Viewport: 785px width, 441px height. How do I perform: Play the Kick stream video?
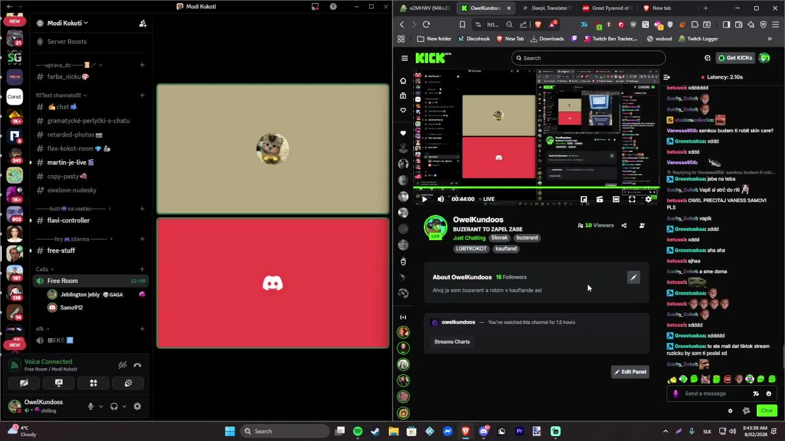click(x=424, y=199)
